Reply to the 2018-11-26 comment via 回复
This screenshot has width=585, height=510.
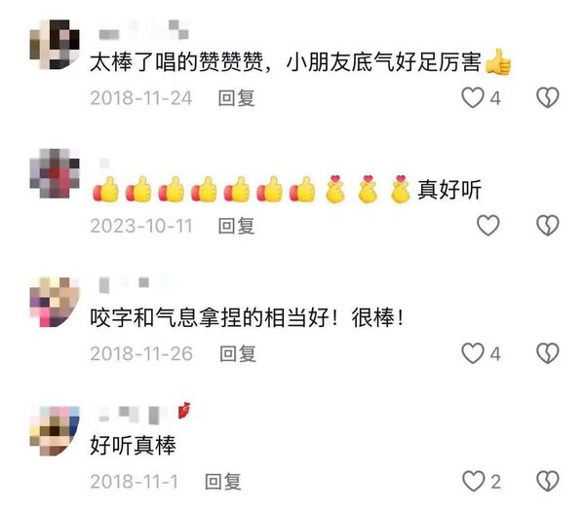click(238, 354)
